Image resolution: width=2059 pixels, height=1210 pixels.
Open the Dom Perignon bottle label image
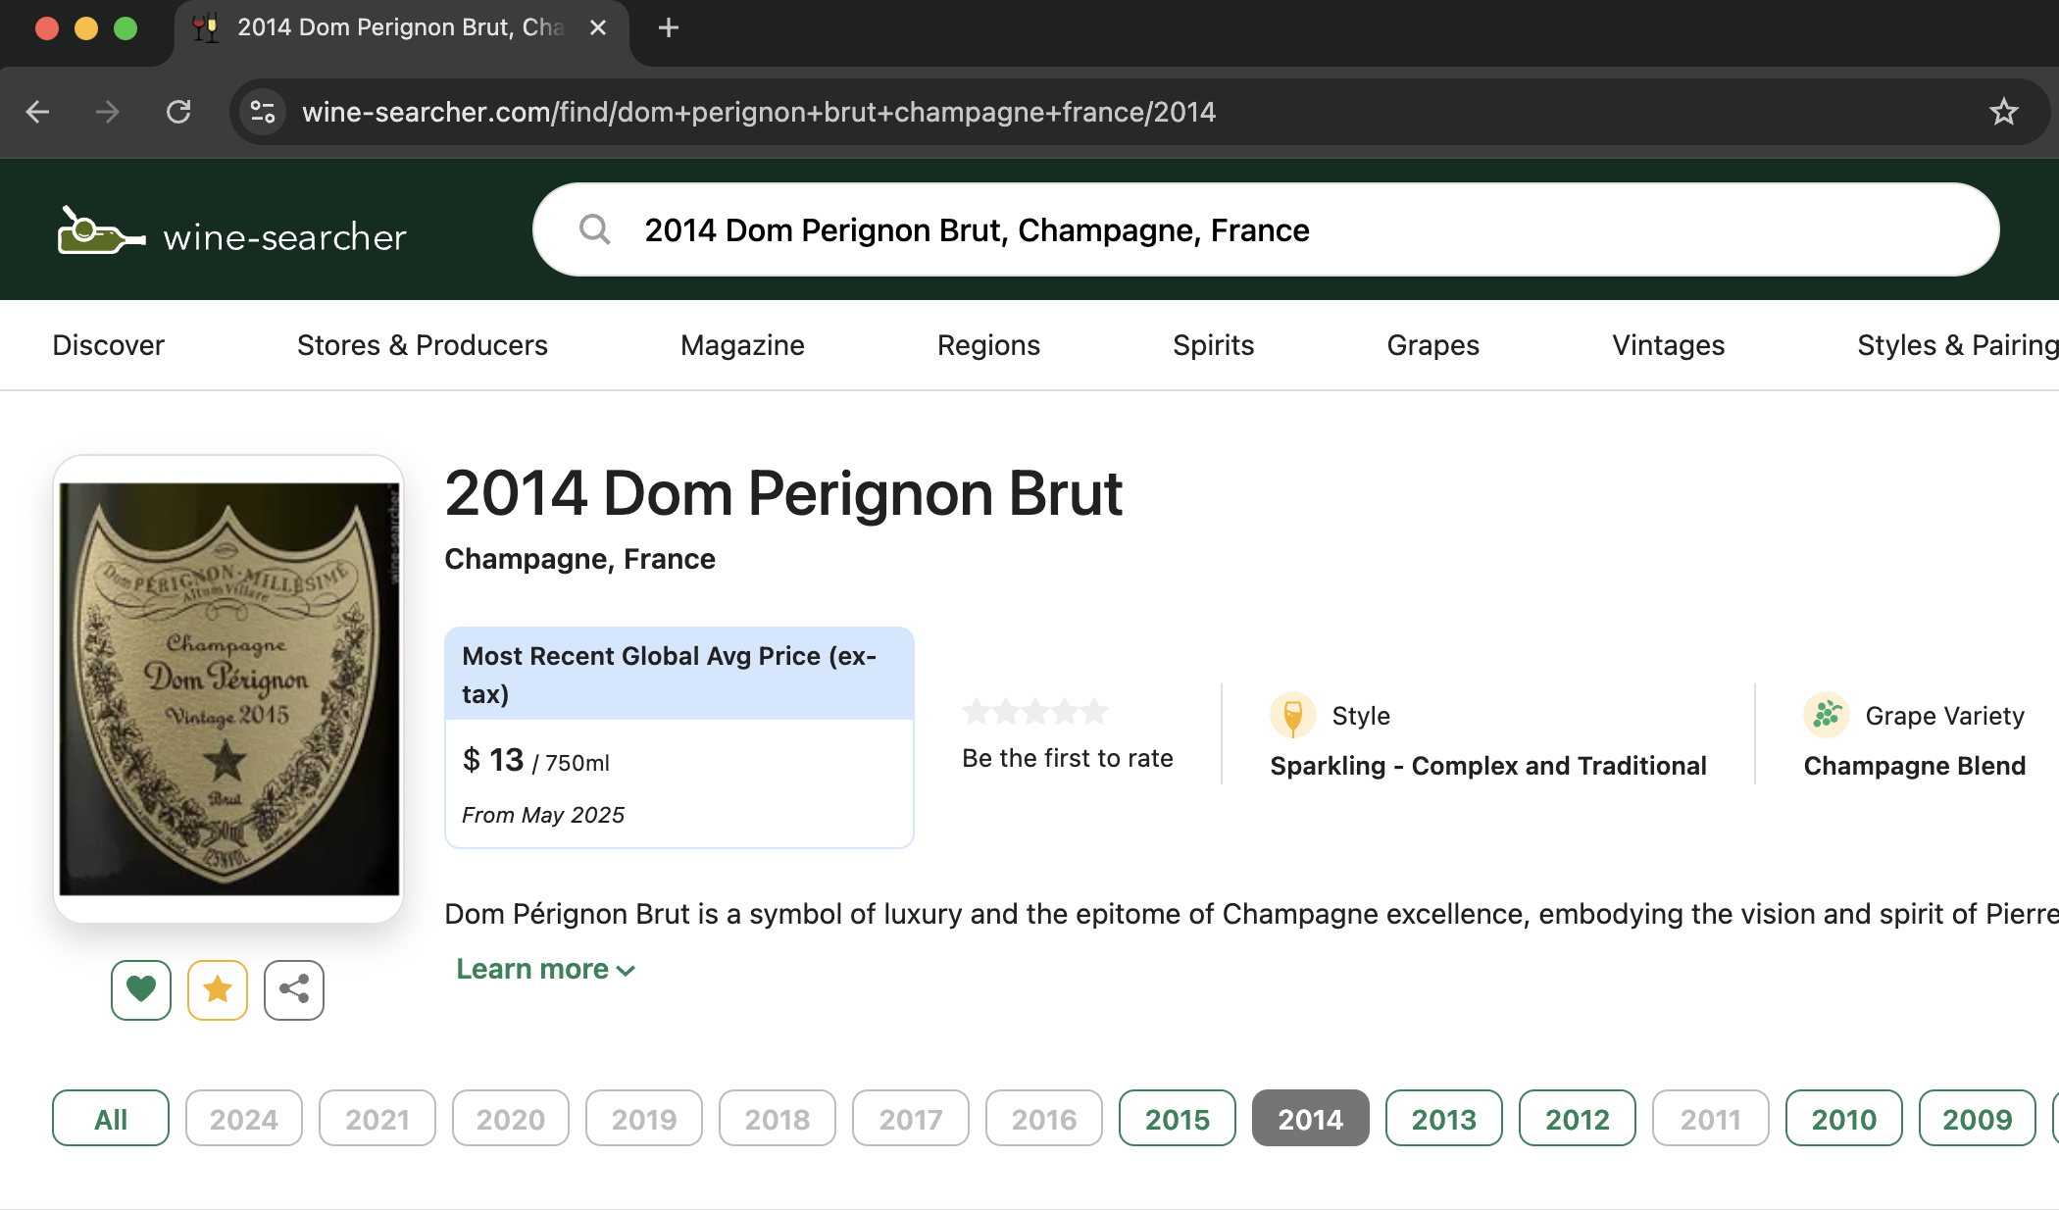(x=229, y=688)
